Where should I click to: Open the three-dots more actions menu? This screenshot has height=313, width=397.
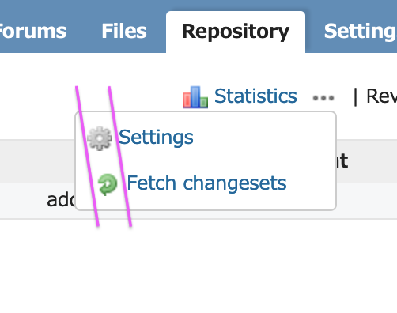click(323, 98)
